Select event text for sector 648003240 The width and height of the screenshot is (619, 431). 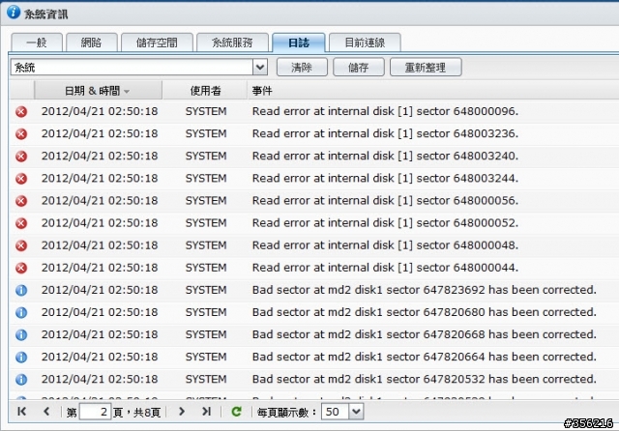pos(385,157)
